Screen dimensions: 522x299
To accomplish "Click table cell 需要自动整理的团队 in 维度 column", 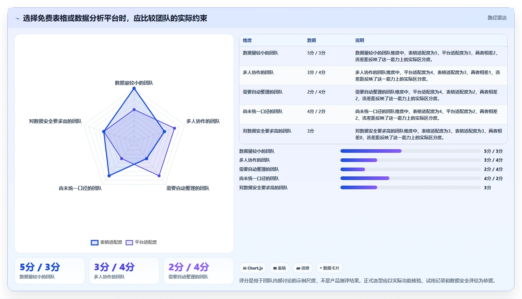I will [x=263, y=92].
